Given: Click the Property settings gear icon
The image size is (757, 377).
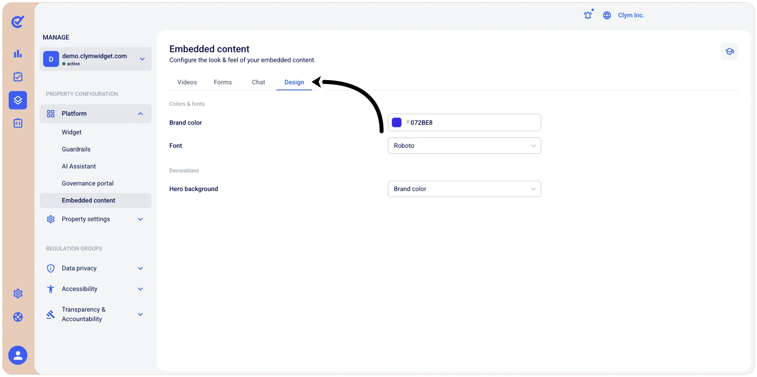Looking at the screenshot, I should pos(51,219).
